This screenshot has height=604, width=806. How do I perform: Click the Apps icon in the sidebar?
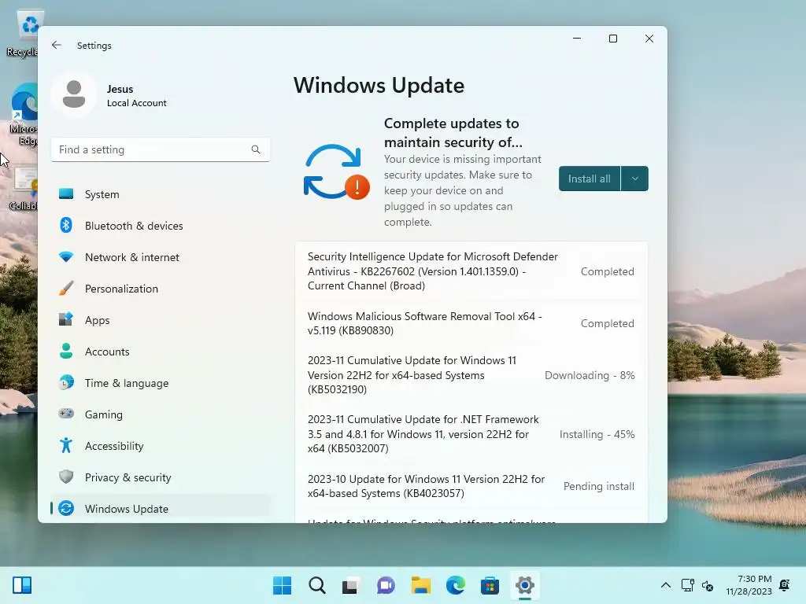(66, 319)
